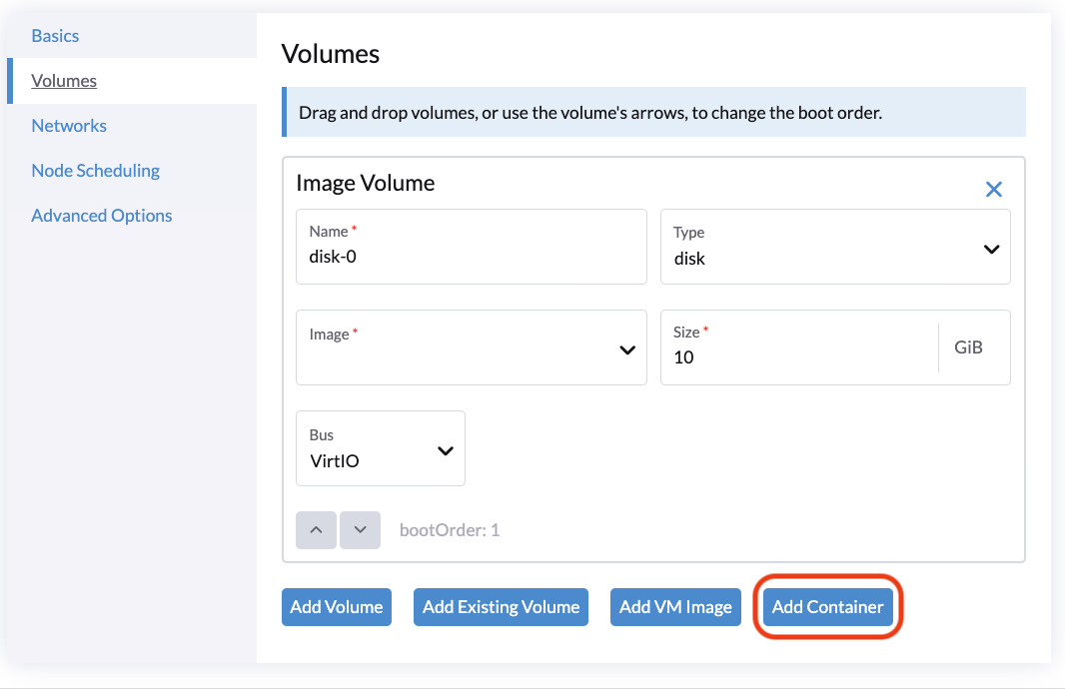Move disk-0 down in boot order
Viewport: 1065px width, 689px height.
point(360,530)
